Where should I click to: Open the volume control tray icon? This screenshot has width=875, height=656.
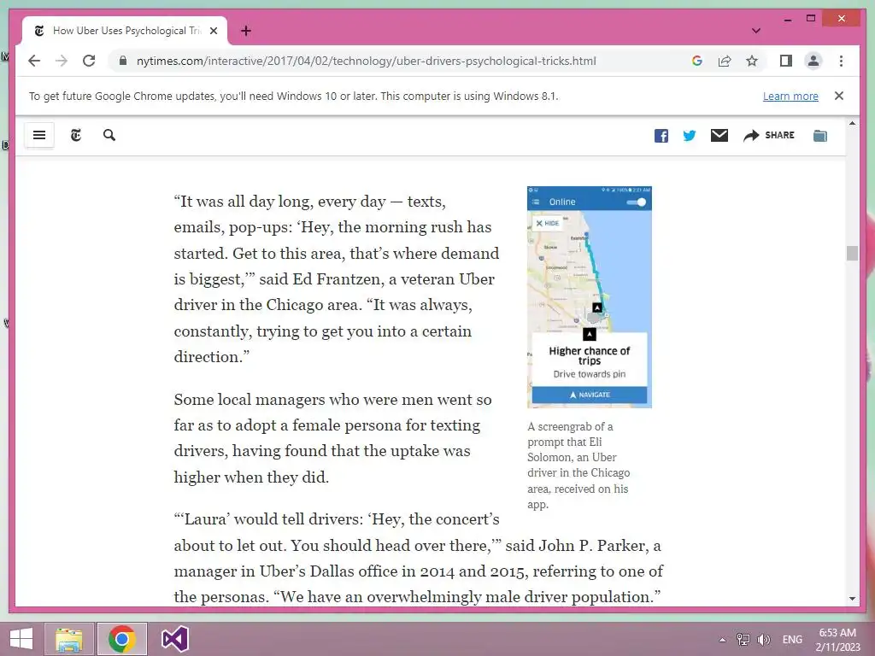(x=763, y=639)
